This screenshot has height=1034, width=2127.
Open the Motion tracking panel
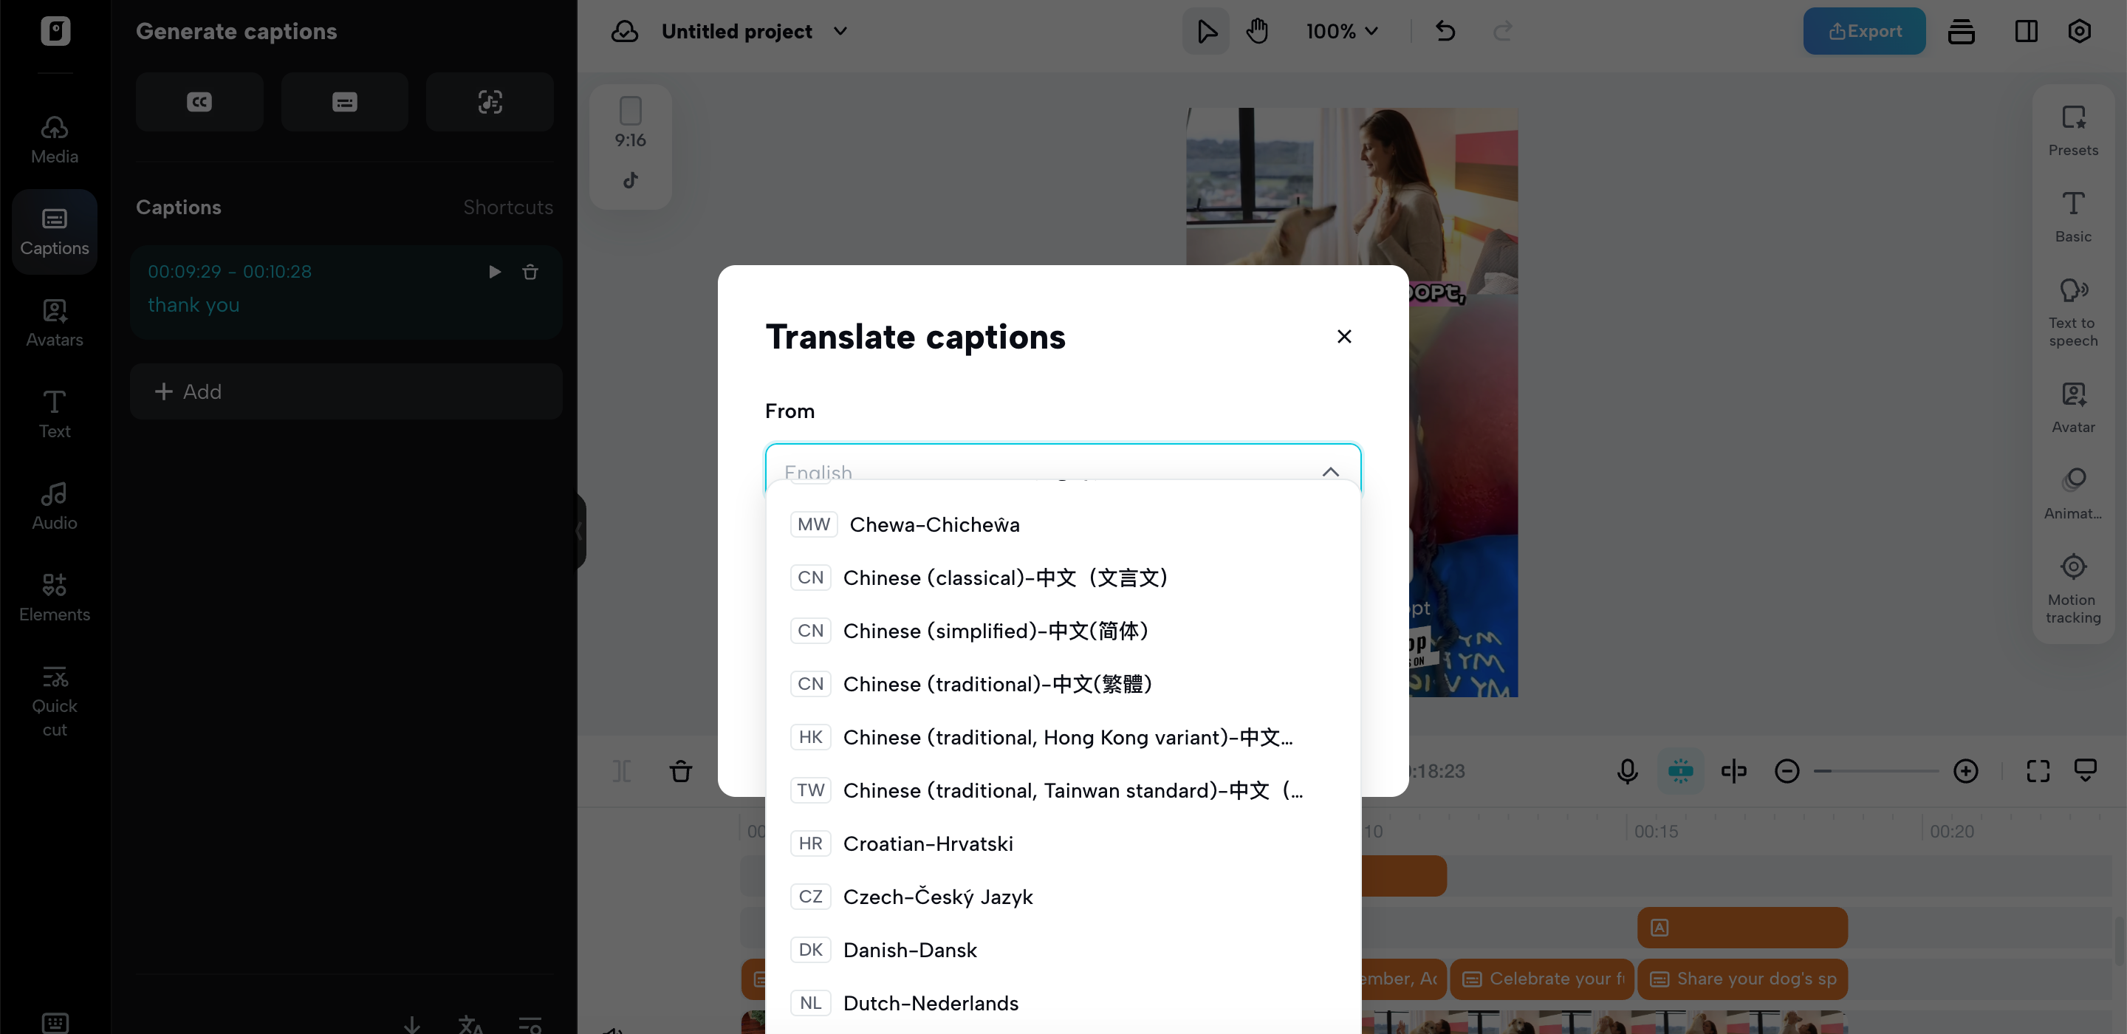click(x=2072, y=588)
